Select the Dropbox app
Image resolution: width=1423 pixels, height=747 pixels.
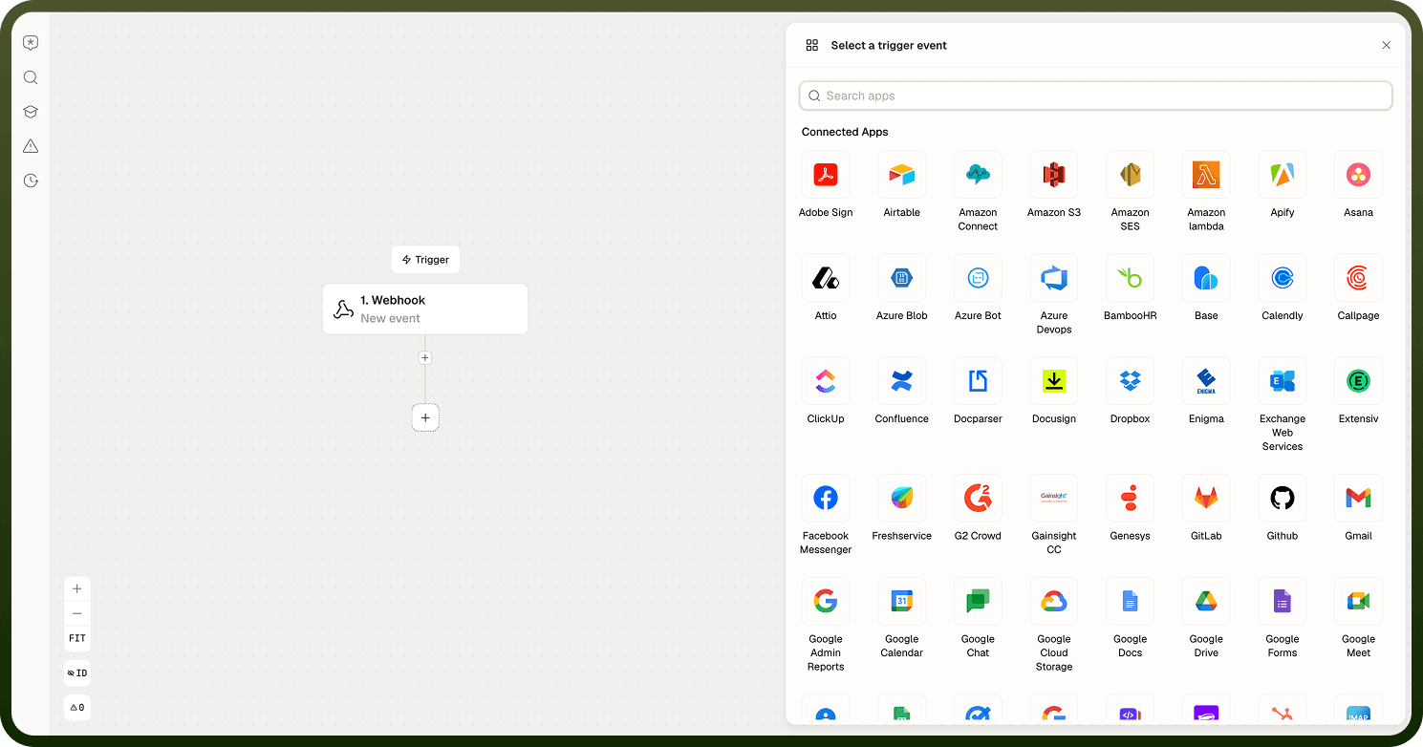coord(1130,381)
